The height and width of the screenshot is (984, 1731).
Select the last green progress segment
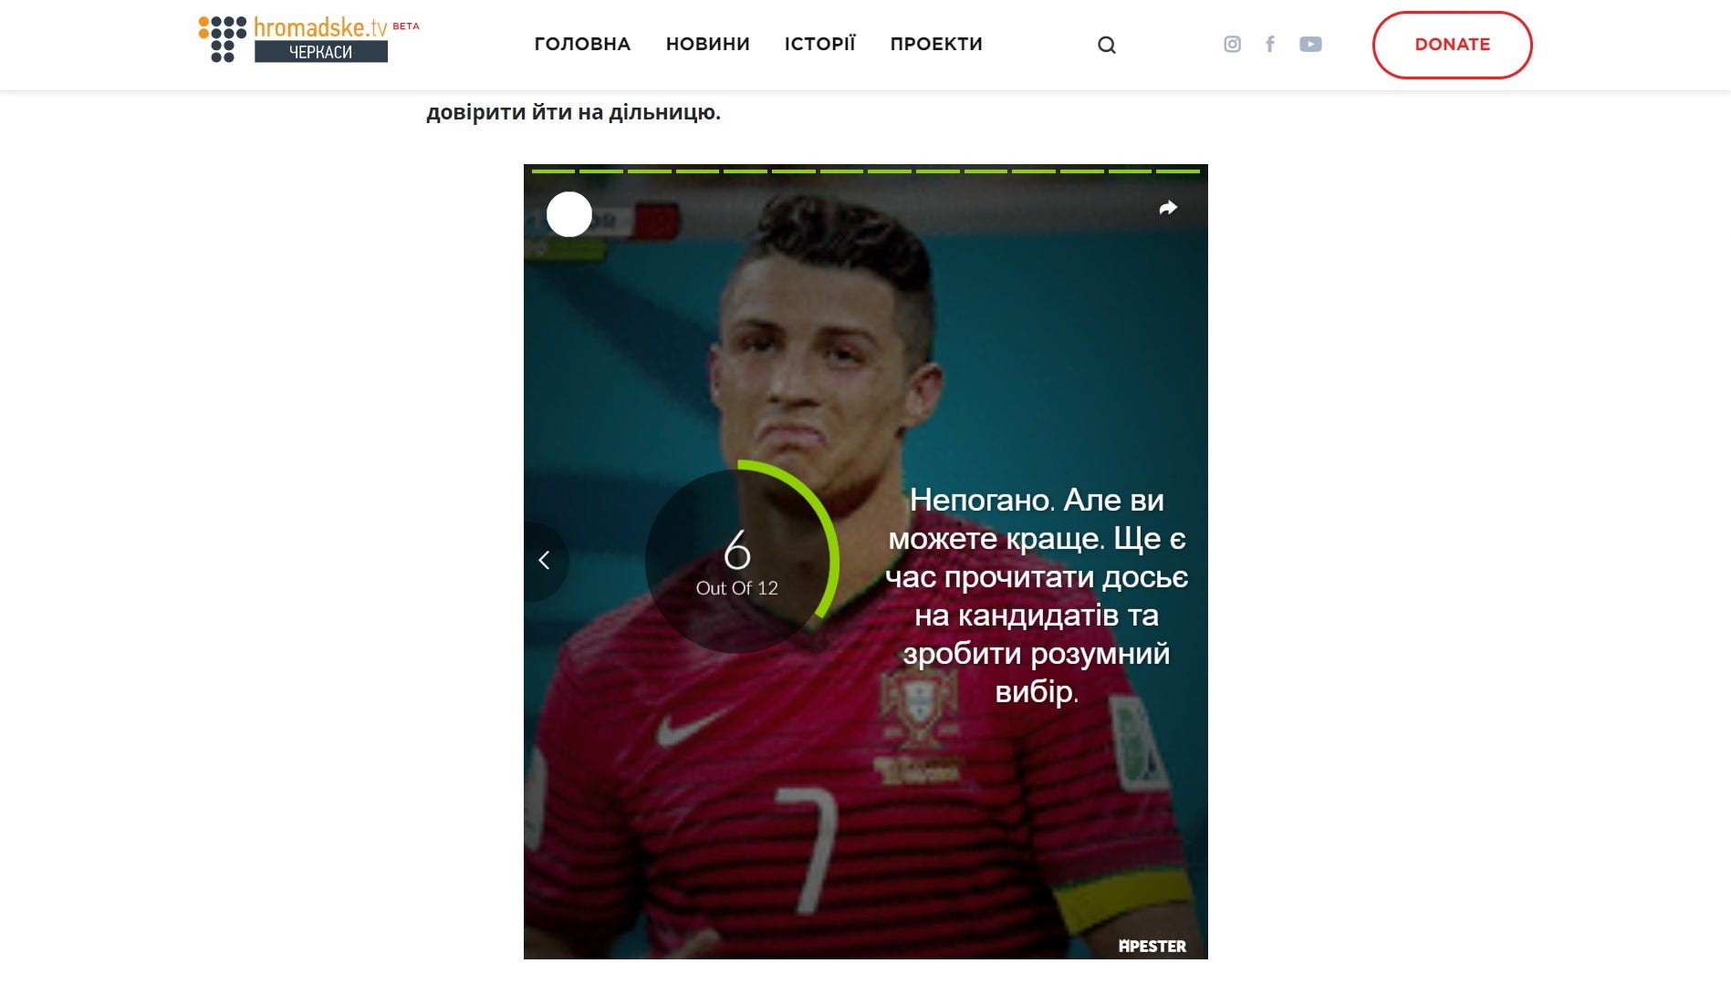(x=1178, y=171)
